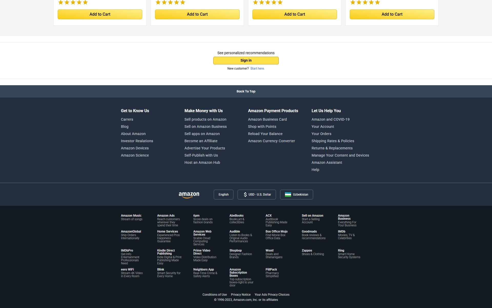The image size is (492, 308).
Task: Visit Amazon Science link
Action: click(135, 155)
